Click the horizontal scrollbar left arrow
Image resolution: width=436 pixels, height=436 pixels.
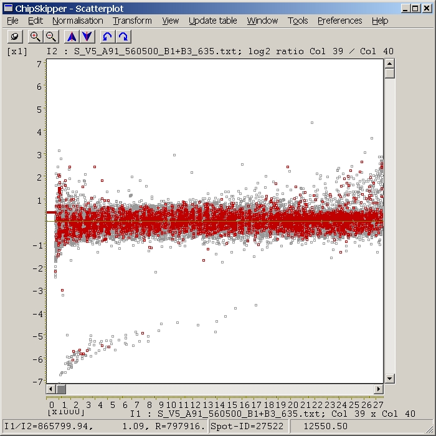click(x=51, y=389)
